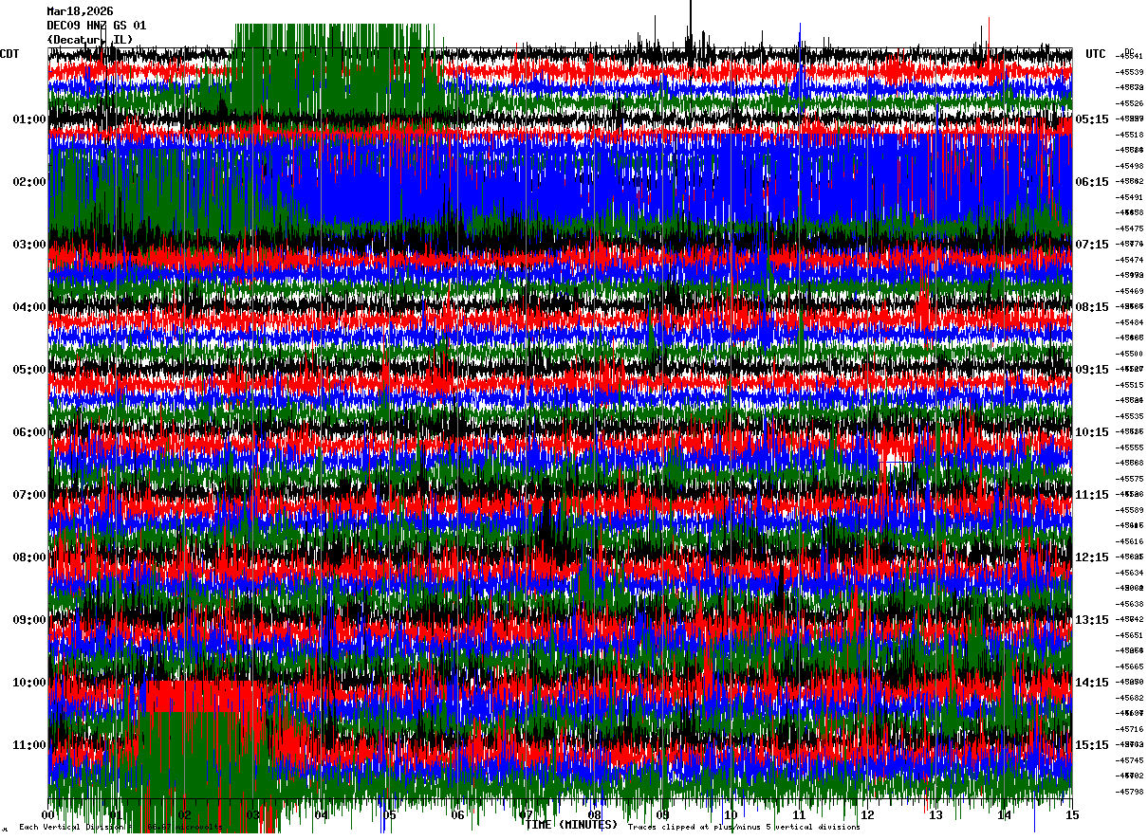This screenshot has height=840, width=1148.
Task: Click the DC offset value '-45515'
Action: [1130, 385]
